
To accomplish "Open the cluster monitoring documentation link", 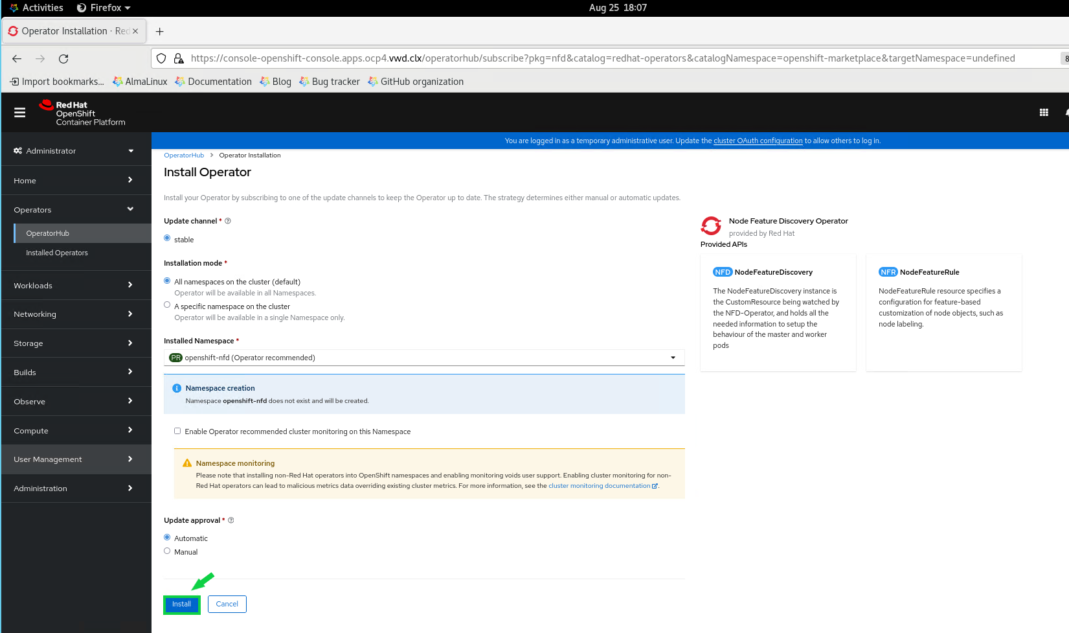I will coord(603,486).
